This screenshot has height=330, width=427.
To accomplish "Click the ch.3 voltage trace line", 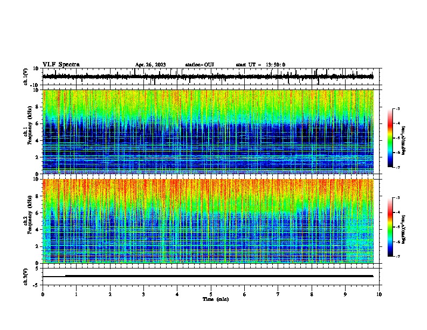I will click(208, 276).
